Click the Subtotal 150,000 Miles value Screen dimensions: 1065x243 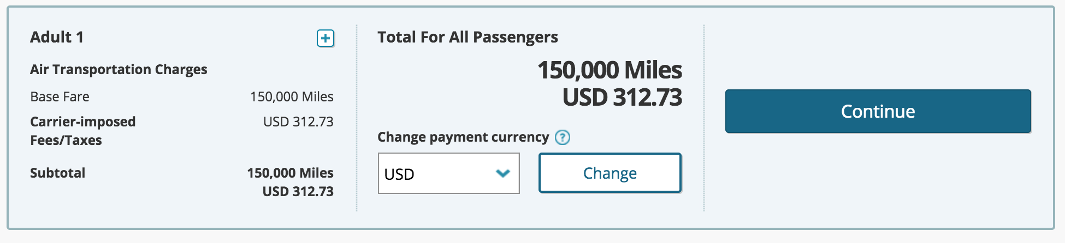[x=290, y=173]
